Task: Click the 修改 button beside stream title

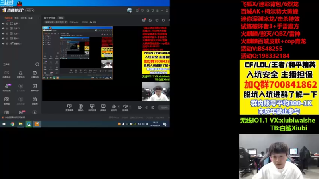Action: click(x=61, y=18)
